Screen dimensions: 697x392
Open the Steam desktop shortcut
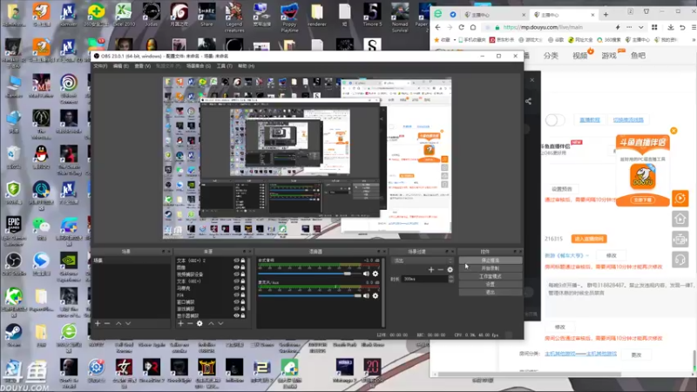(13, 335)
